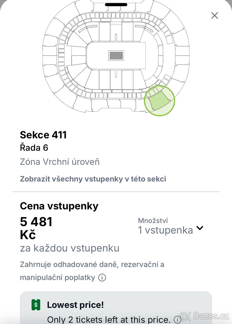Open info icon beside tickets left notice
The image size is (232, 324).
click(x=178, y=320)
